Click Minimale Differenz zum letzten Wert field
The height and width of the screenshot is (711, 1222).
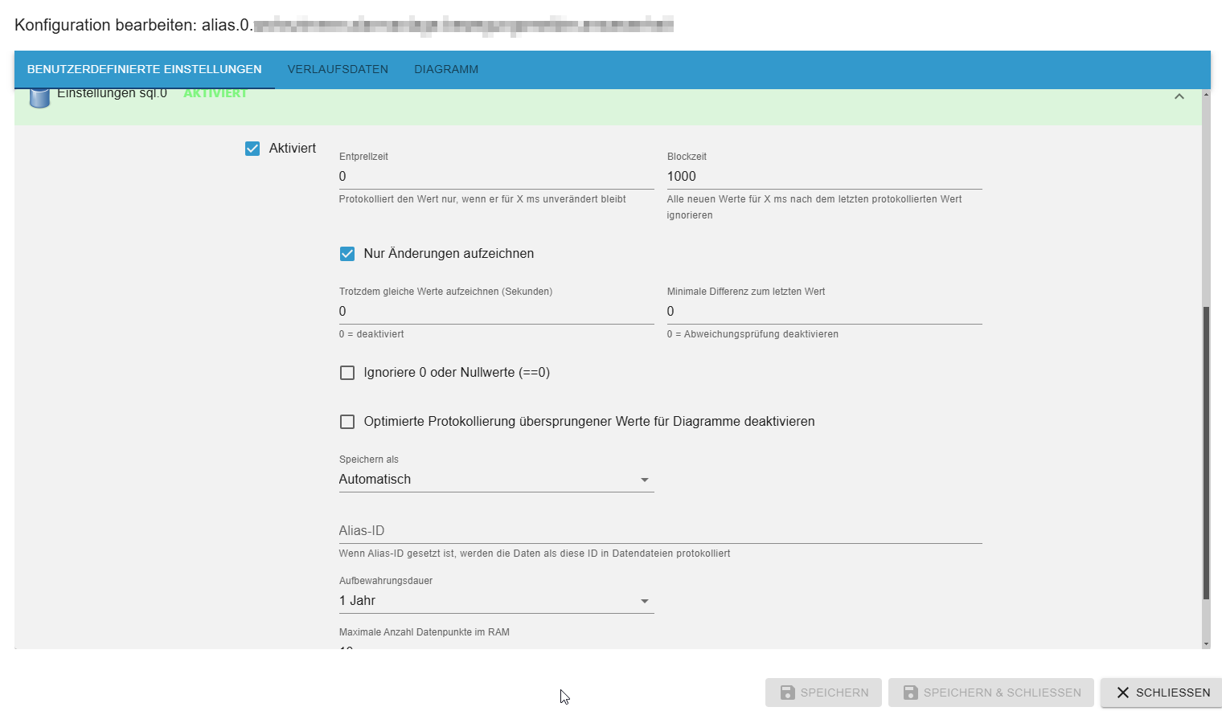(x=824, y=312)
